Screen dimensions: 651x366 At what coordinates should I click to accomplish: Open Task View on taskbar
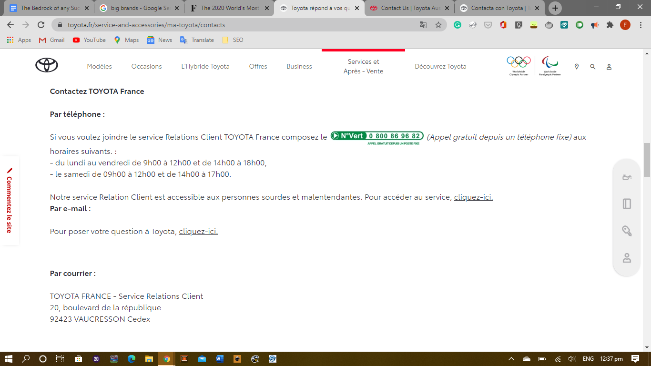60,359
